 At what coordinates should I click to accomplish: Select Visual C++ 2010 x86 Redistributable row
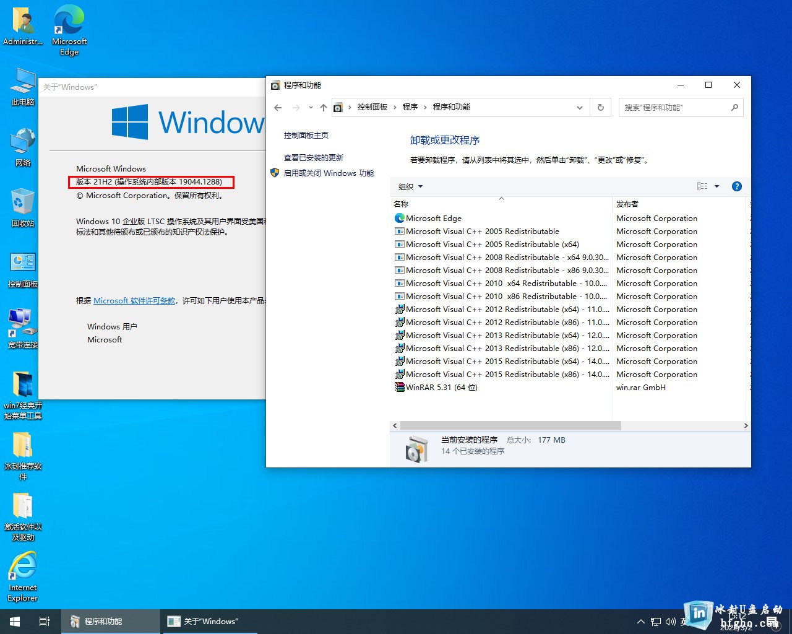coord(501,296)
